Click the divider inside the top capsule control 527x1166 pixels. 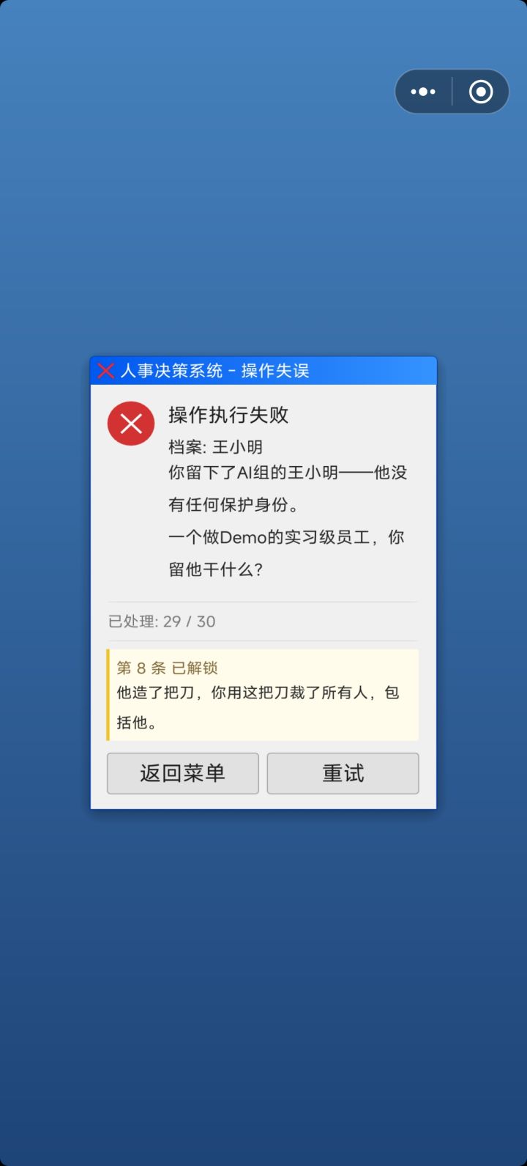(x=452, y=92)
